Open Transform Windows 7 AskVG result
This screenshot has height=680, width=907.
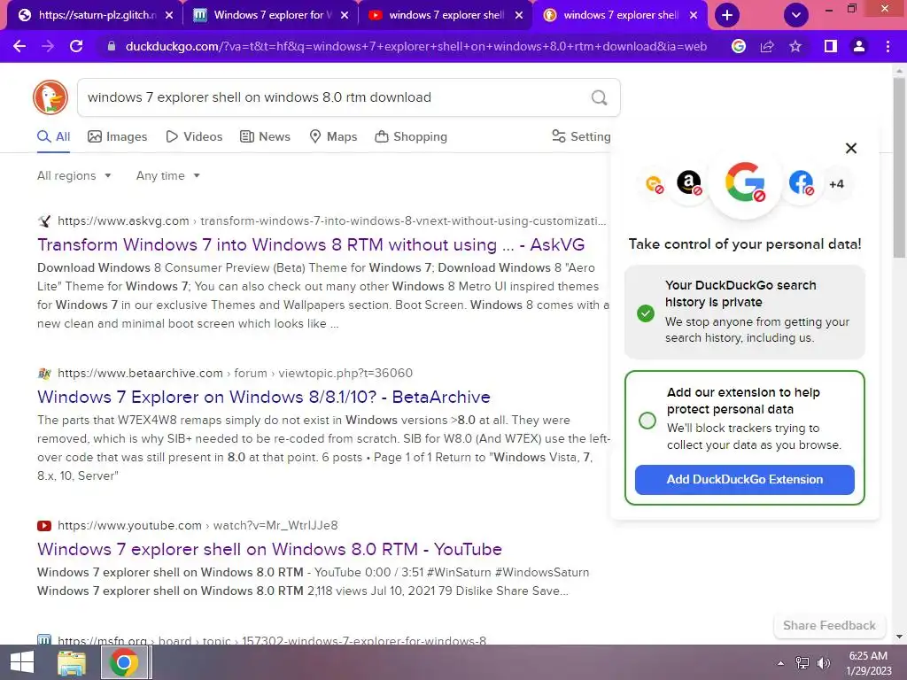point(311,244)
